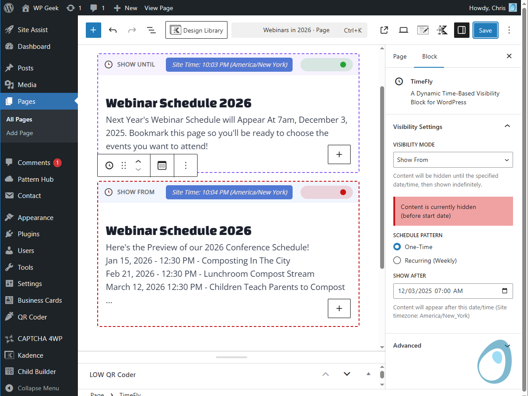Viewport: 528px width, 396px height.
Task: Open the document list view overview
Action: point(151,30)
